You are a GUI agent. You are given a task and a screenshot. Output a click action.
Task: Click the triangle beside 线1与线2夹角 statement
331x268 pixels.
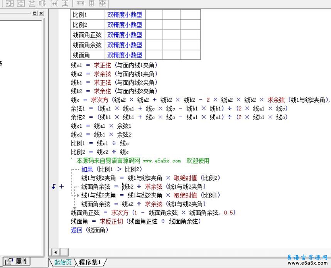click(x=78, y=195)
